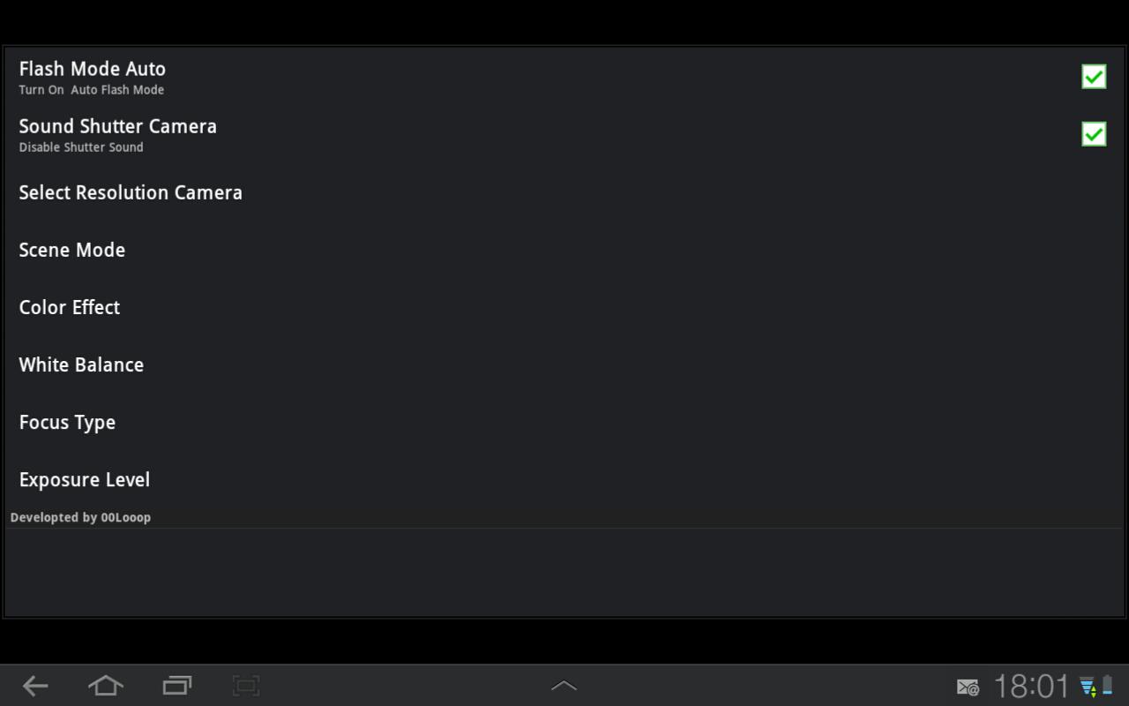Open Select Resolution Camera options
Viewport: 1129px width, 706px height.
point(564,192)
